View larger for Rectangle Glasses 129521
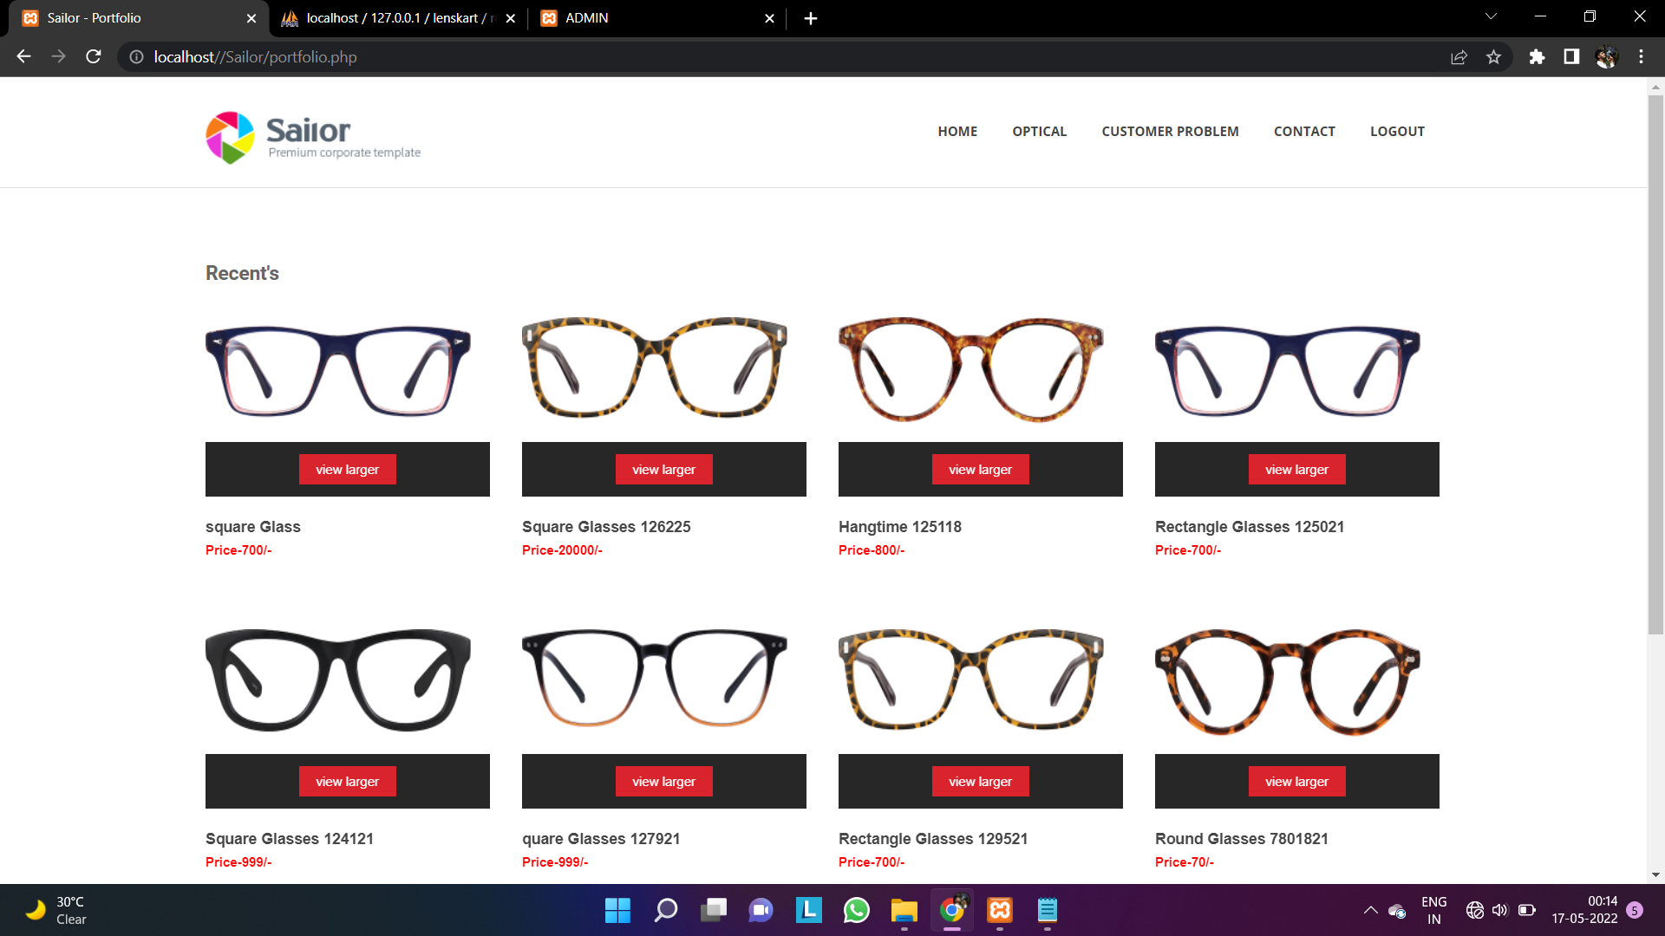 (980, 782)
